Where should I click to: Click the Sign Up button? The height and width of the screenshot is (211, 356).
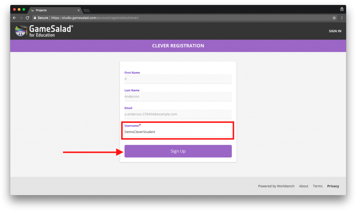(178, 151)
